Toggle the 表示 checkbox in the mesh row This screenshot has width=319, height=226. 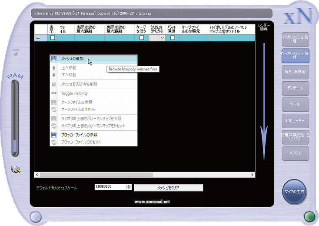(x=53, y=38)
